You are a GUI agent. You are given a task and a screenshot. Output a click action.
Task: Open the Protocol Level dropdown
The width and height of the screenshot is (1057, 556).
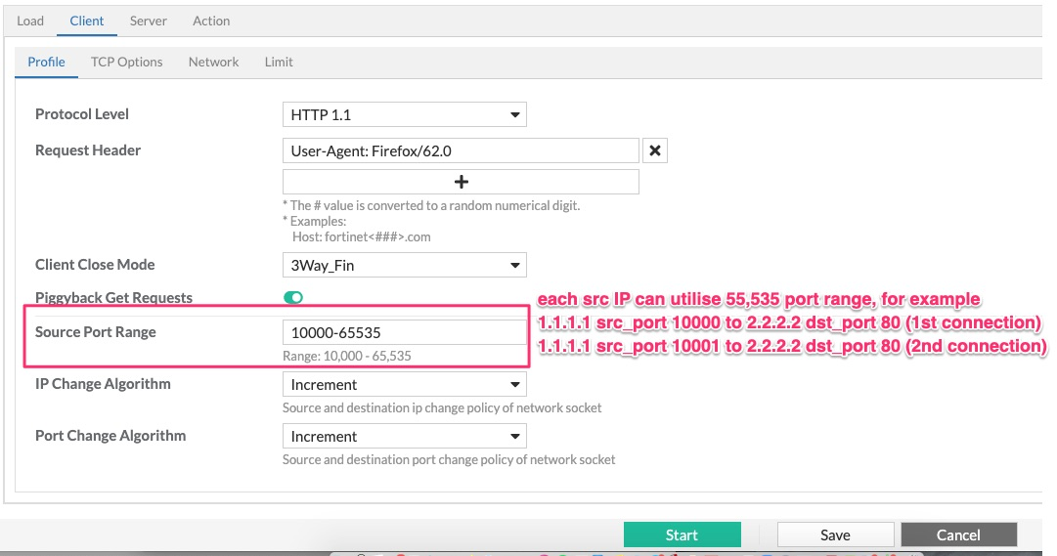pyautogui.click(x=405, y=114)
